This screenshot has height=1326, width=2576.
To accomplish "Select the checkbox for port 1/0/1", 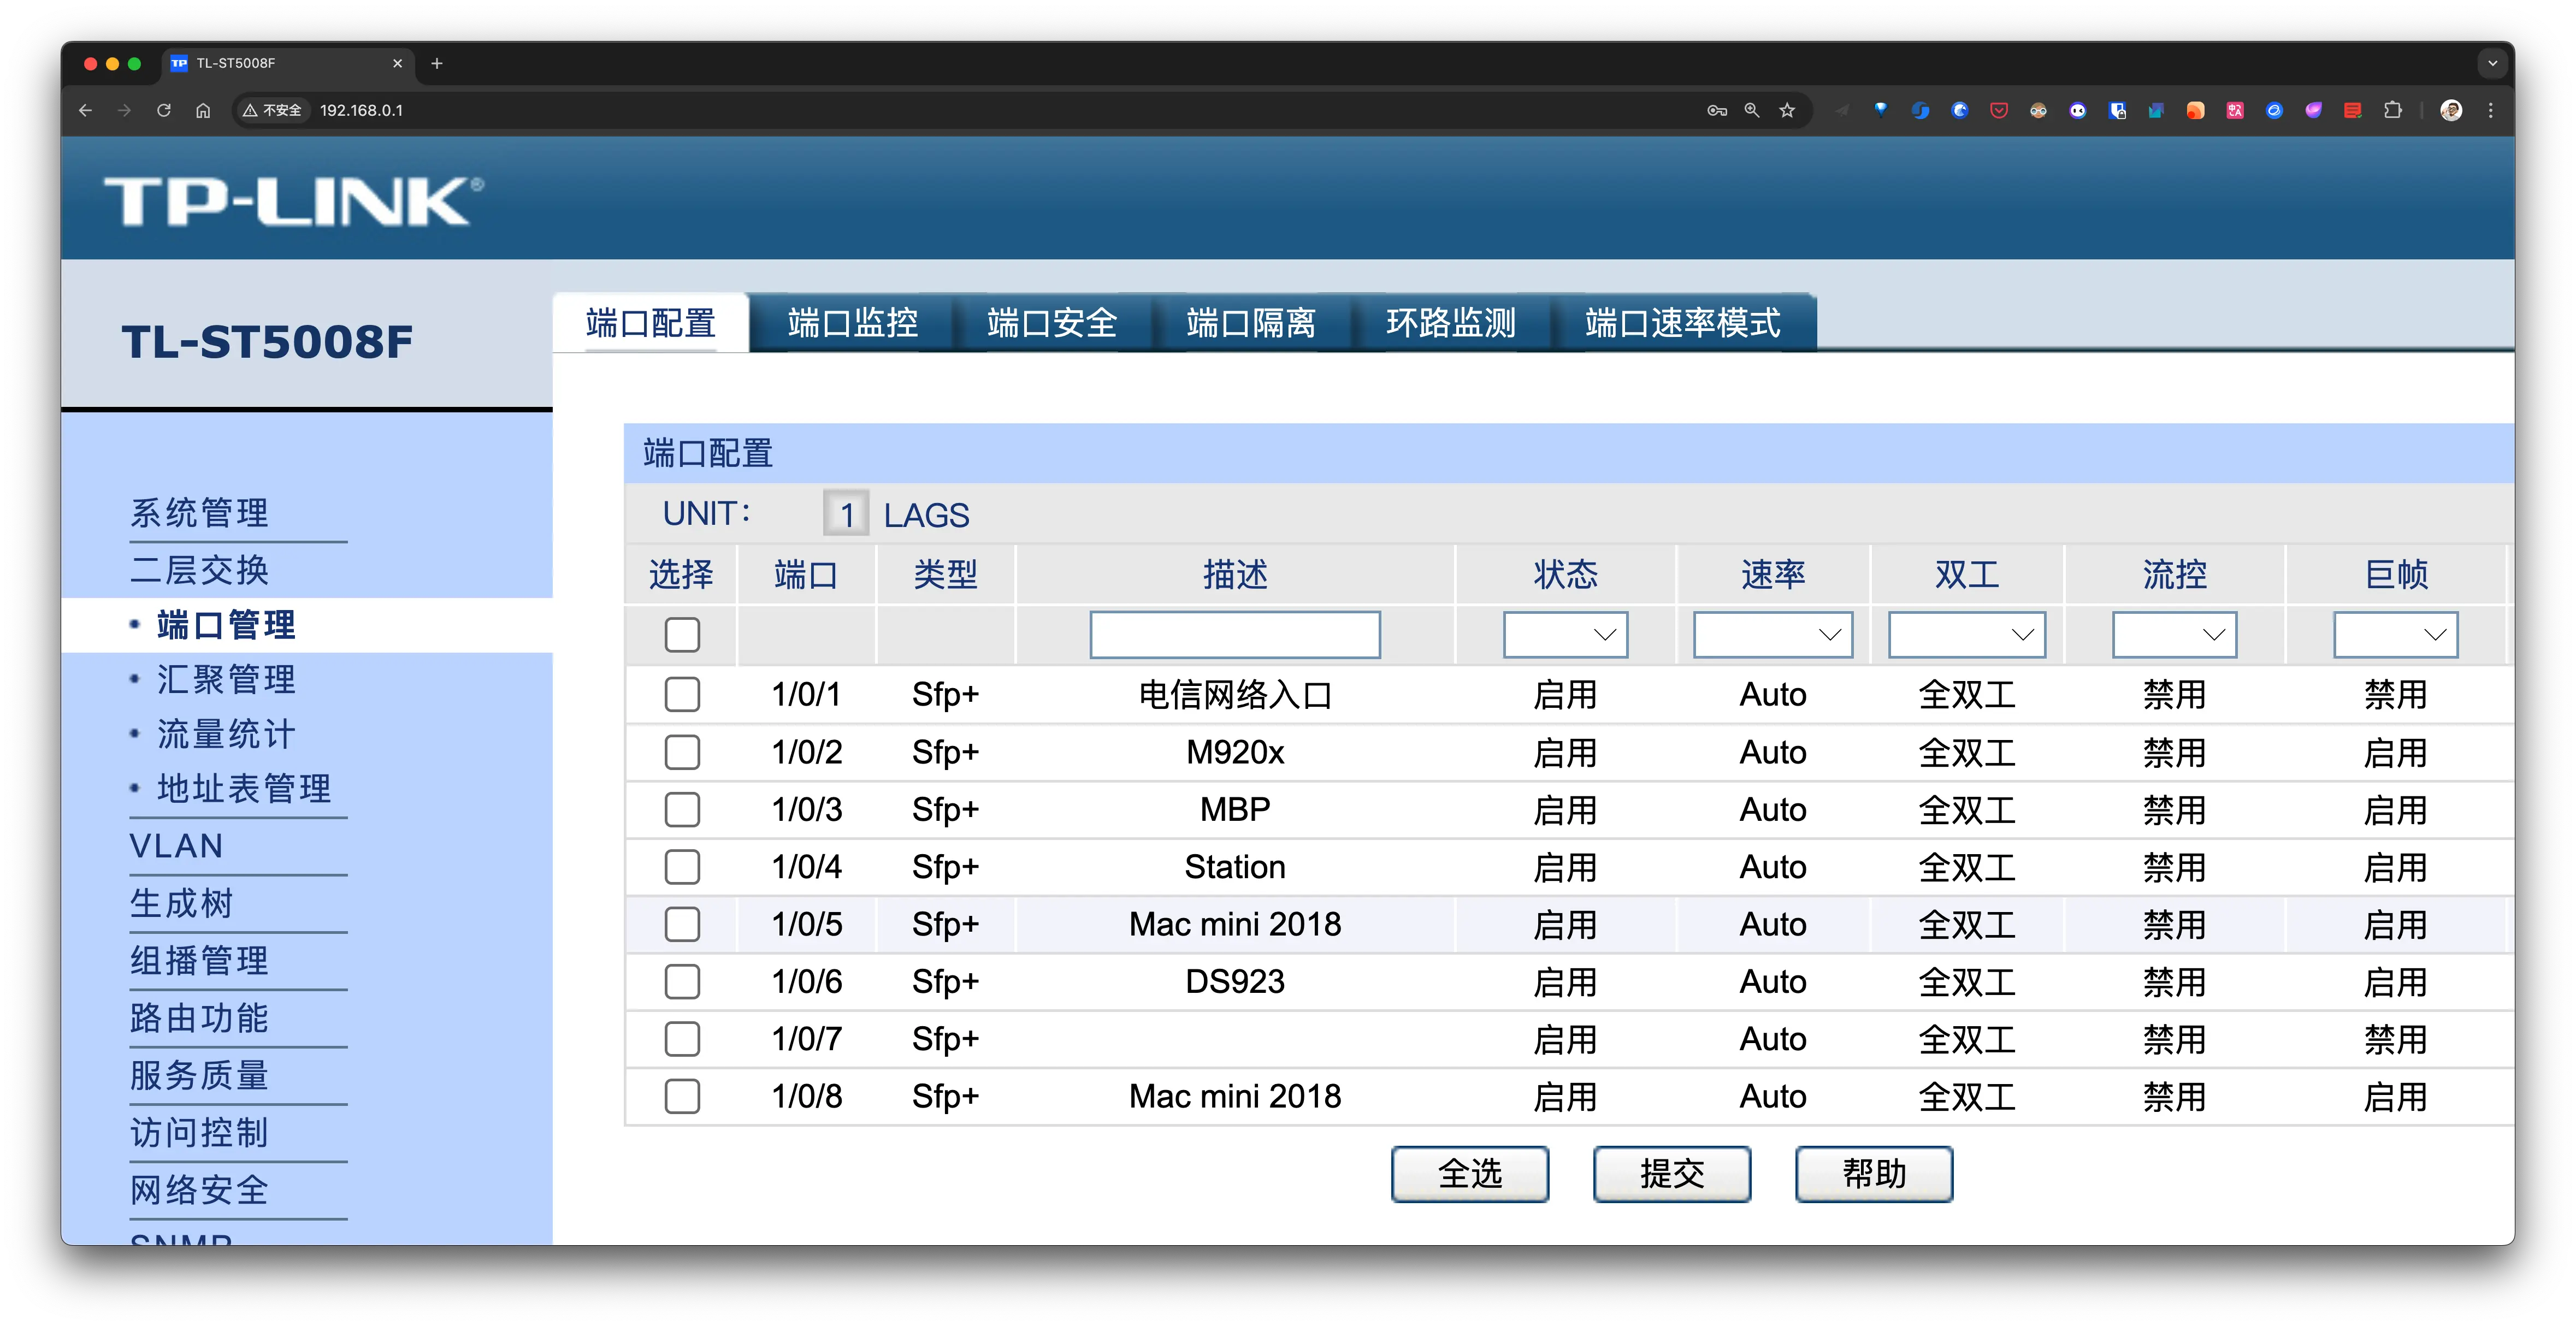I will coord(682,695).
